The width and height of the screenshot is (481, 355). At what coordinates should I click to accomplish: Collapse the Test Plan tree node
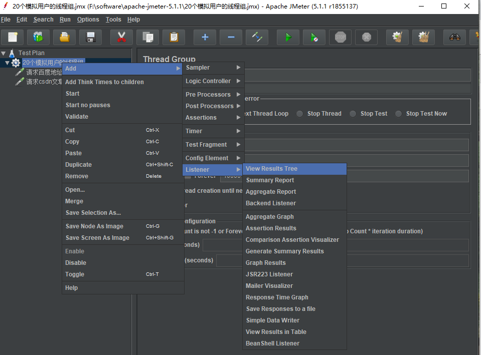[x=4, y=53]
